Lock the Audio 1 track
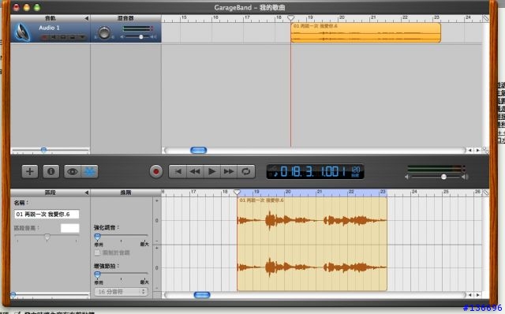This screenshot has width=505, height=314. (x=73, y=37)
